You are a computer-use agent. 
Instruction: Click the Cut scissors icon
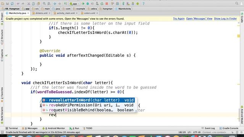tap(29, 3)
